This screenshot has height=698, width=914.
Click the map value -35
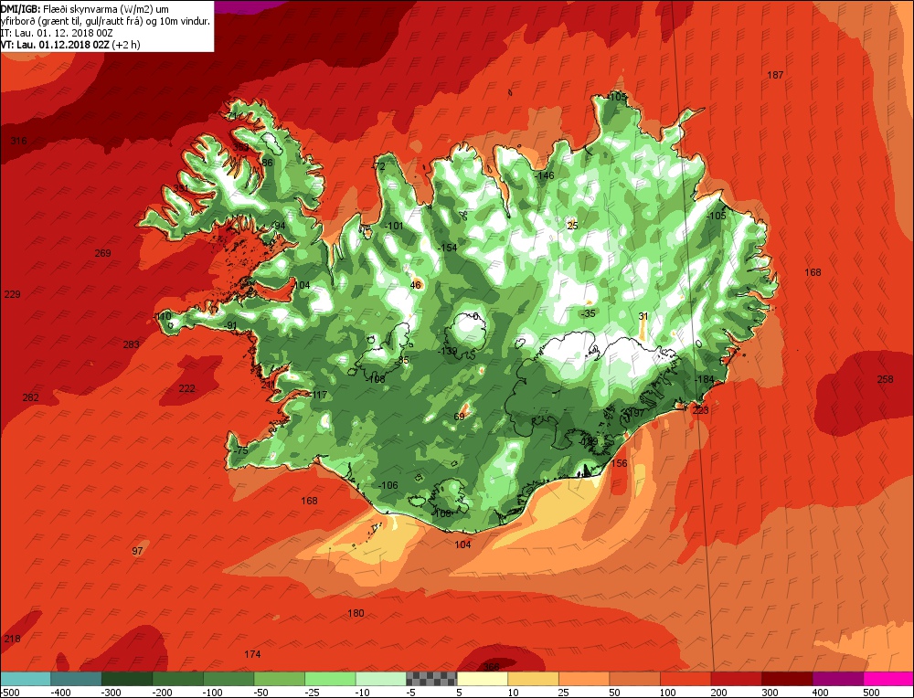589,314
